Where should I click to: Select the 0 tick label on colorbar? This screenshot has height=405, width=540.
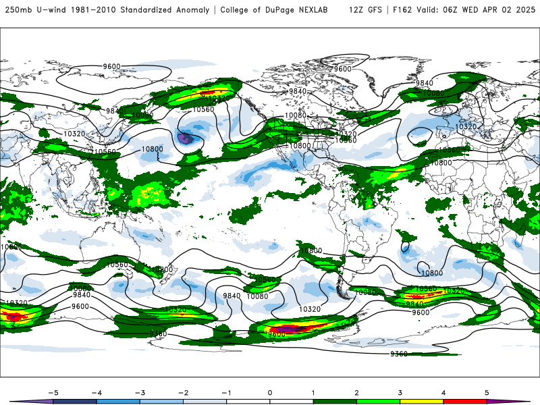[270, 393]
